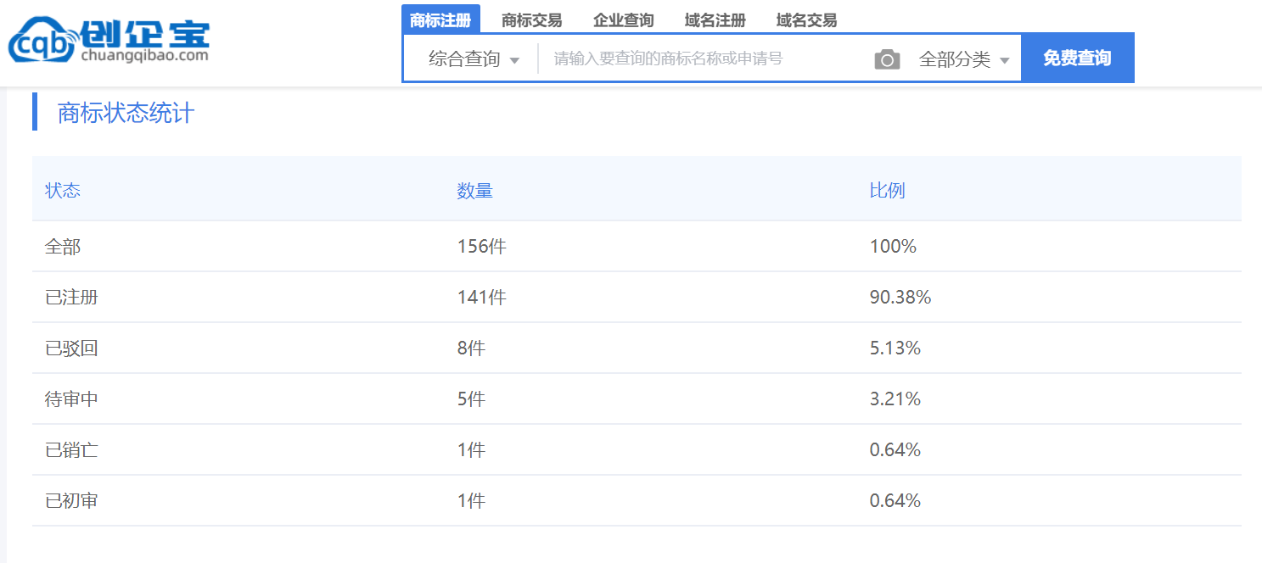Open image search via camera icon
This screenshot has width=1262, height=563.
pyautogui.click(x=887, y=59)
